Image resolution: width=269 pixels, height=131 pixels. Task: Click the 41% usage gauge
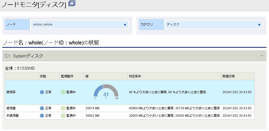tap(106, 92)
